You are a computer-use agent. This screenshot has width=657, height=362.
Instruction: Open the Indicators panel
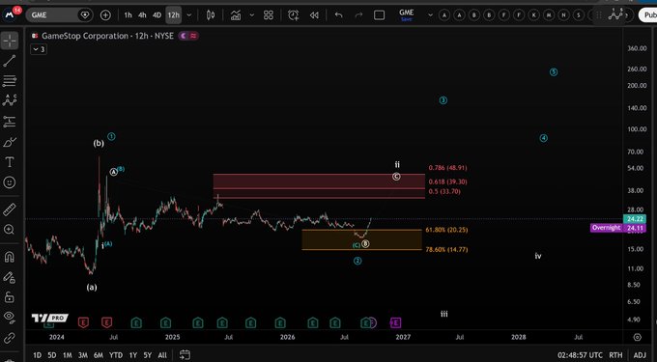point(236,15)
